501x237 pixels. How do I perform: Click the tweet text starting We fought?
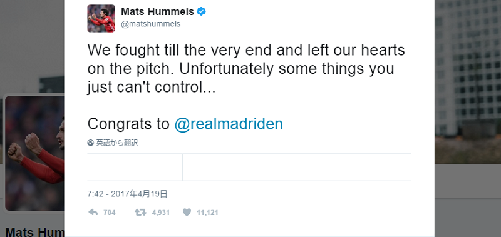point(246,69)
